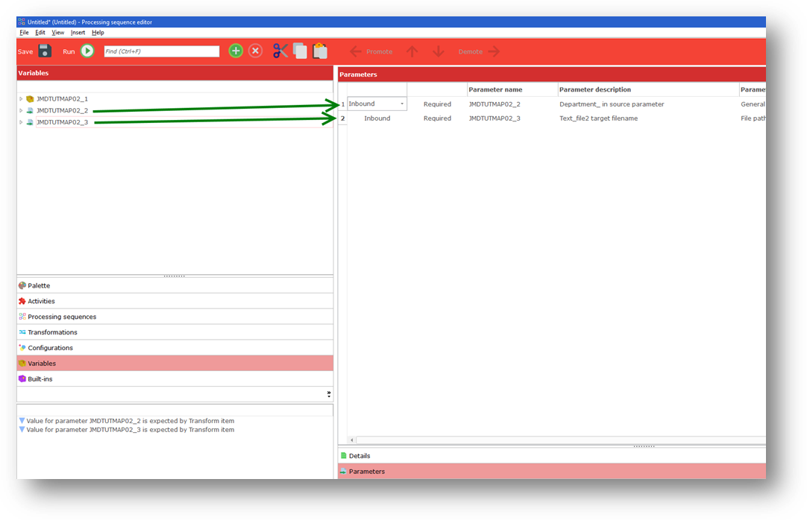Open the Transformations section

coord(175,332)
